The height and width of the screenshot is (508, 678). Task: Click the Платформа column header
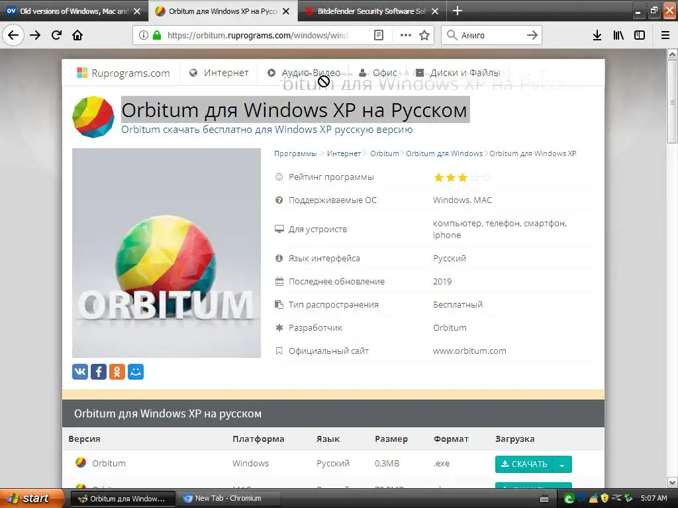[258, 439]
